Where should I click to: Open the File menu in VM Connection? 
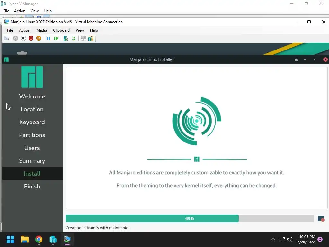click(10, 30)
